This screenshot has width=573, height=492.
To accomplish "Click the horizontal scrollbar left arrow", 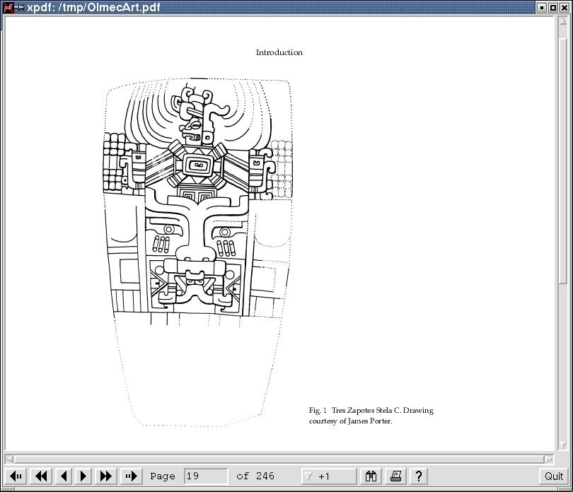I will coord(10,459).
